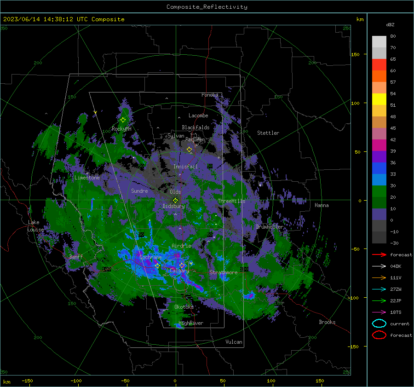
Task: Click the Vulcan label on the map
Action: coord(234,342)
